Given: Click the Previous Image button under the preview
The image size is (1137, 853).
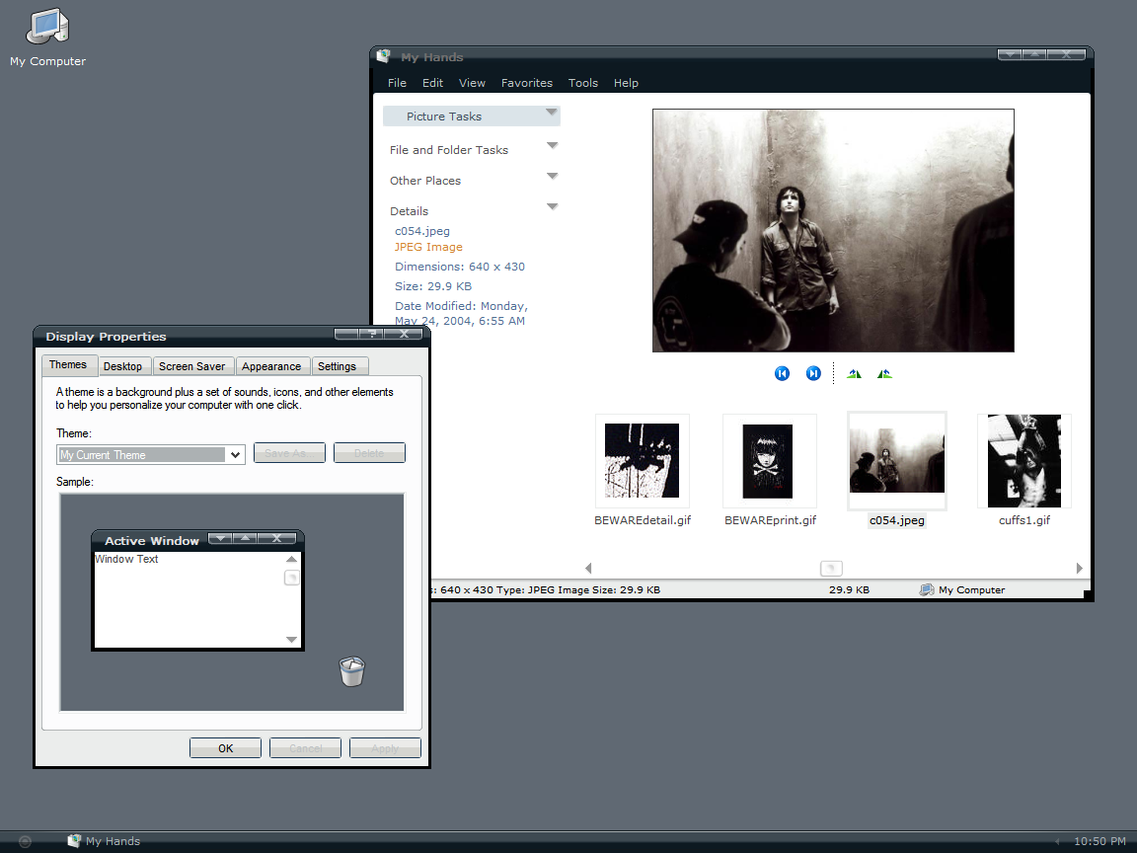Looking at the screenshot, I should click(x=782, y=373).
